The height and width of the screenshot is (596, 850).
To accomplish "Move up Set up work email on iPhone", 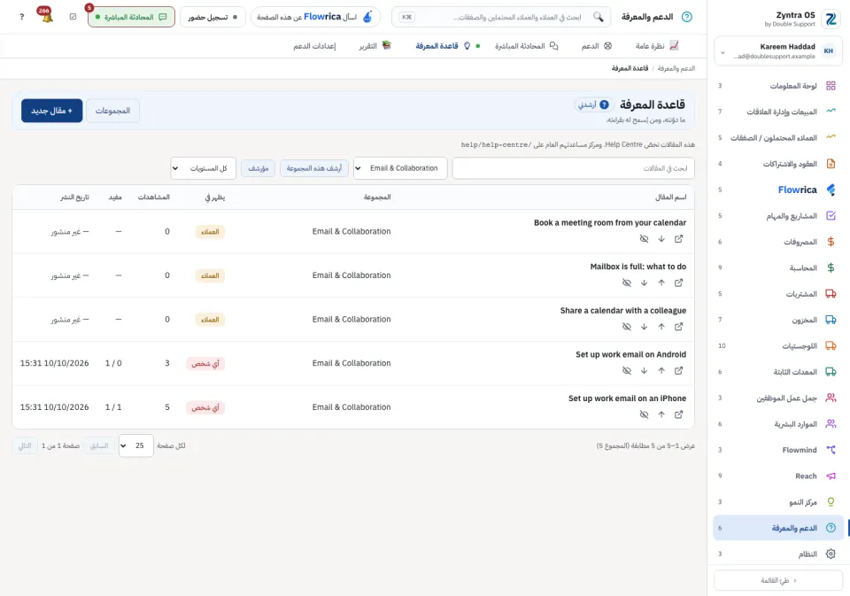I will tap(661, 414).
